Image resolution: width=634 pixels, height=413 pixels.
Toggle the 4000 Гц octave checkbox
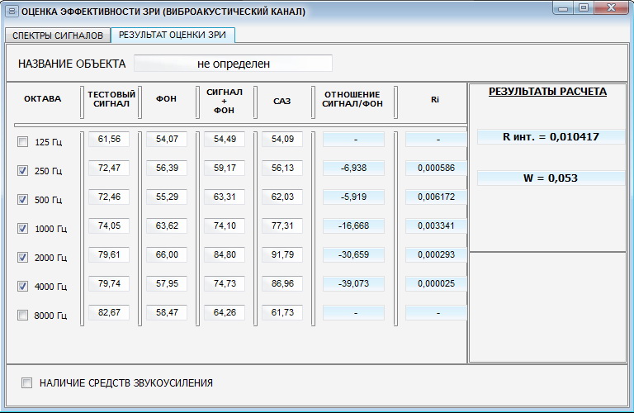point(23,287)
